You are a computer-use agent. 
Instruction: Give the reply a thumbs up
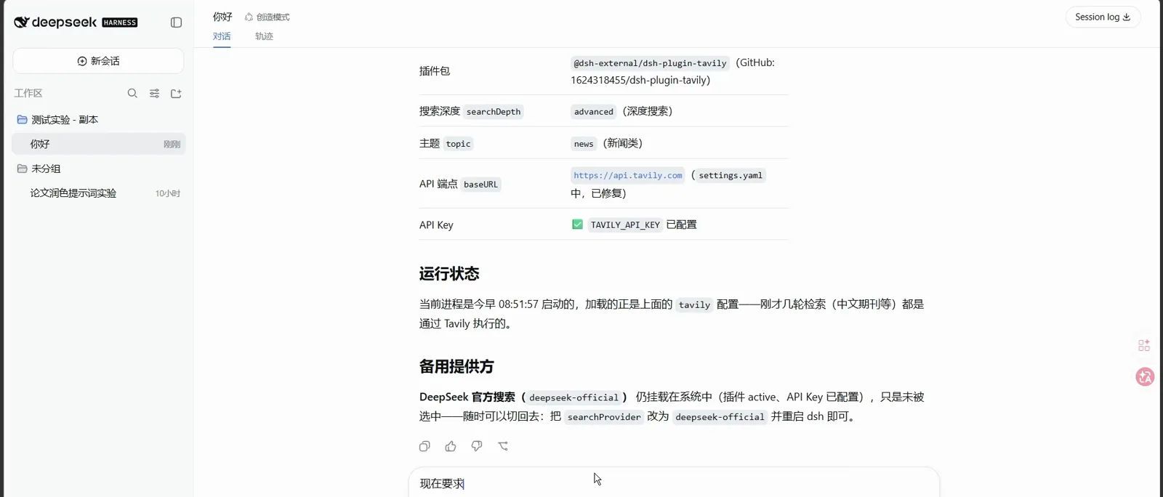coord(451,446)
